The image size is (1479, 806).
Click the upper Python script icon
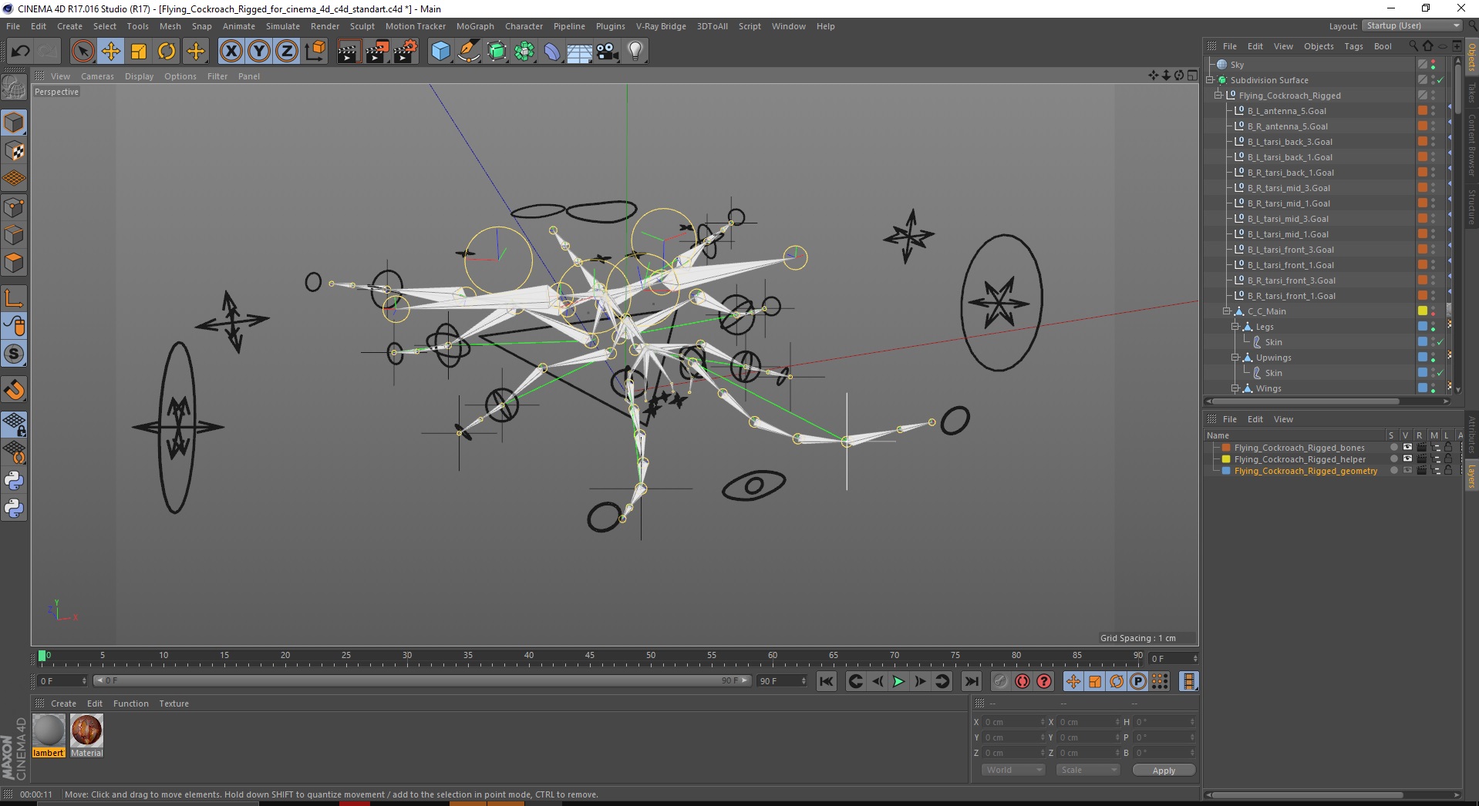14,481
